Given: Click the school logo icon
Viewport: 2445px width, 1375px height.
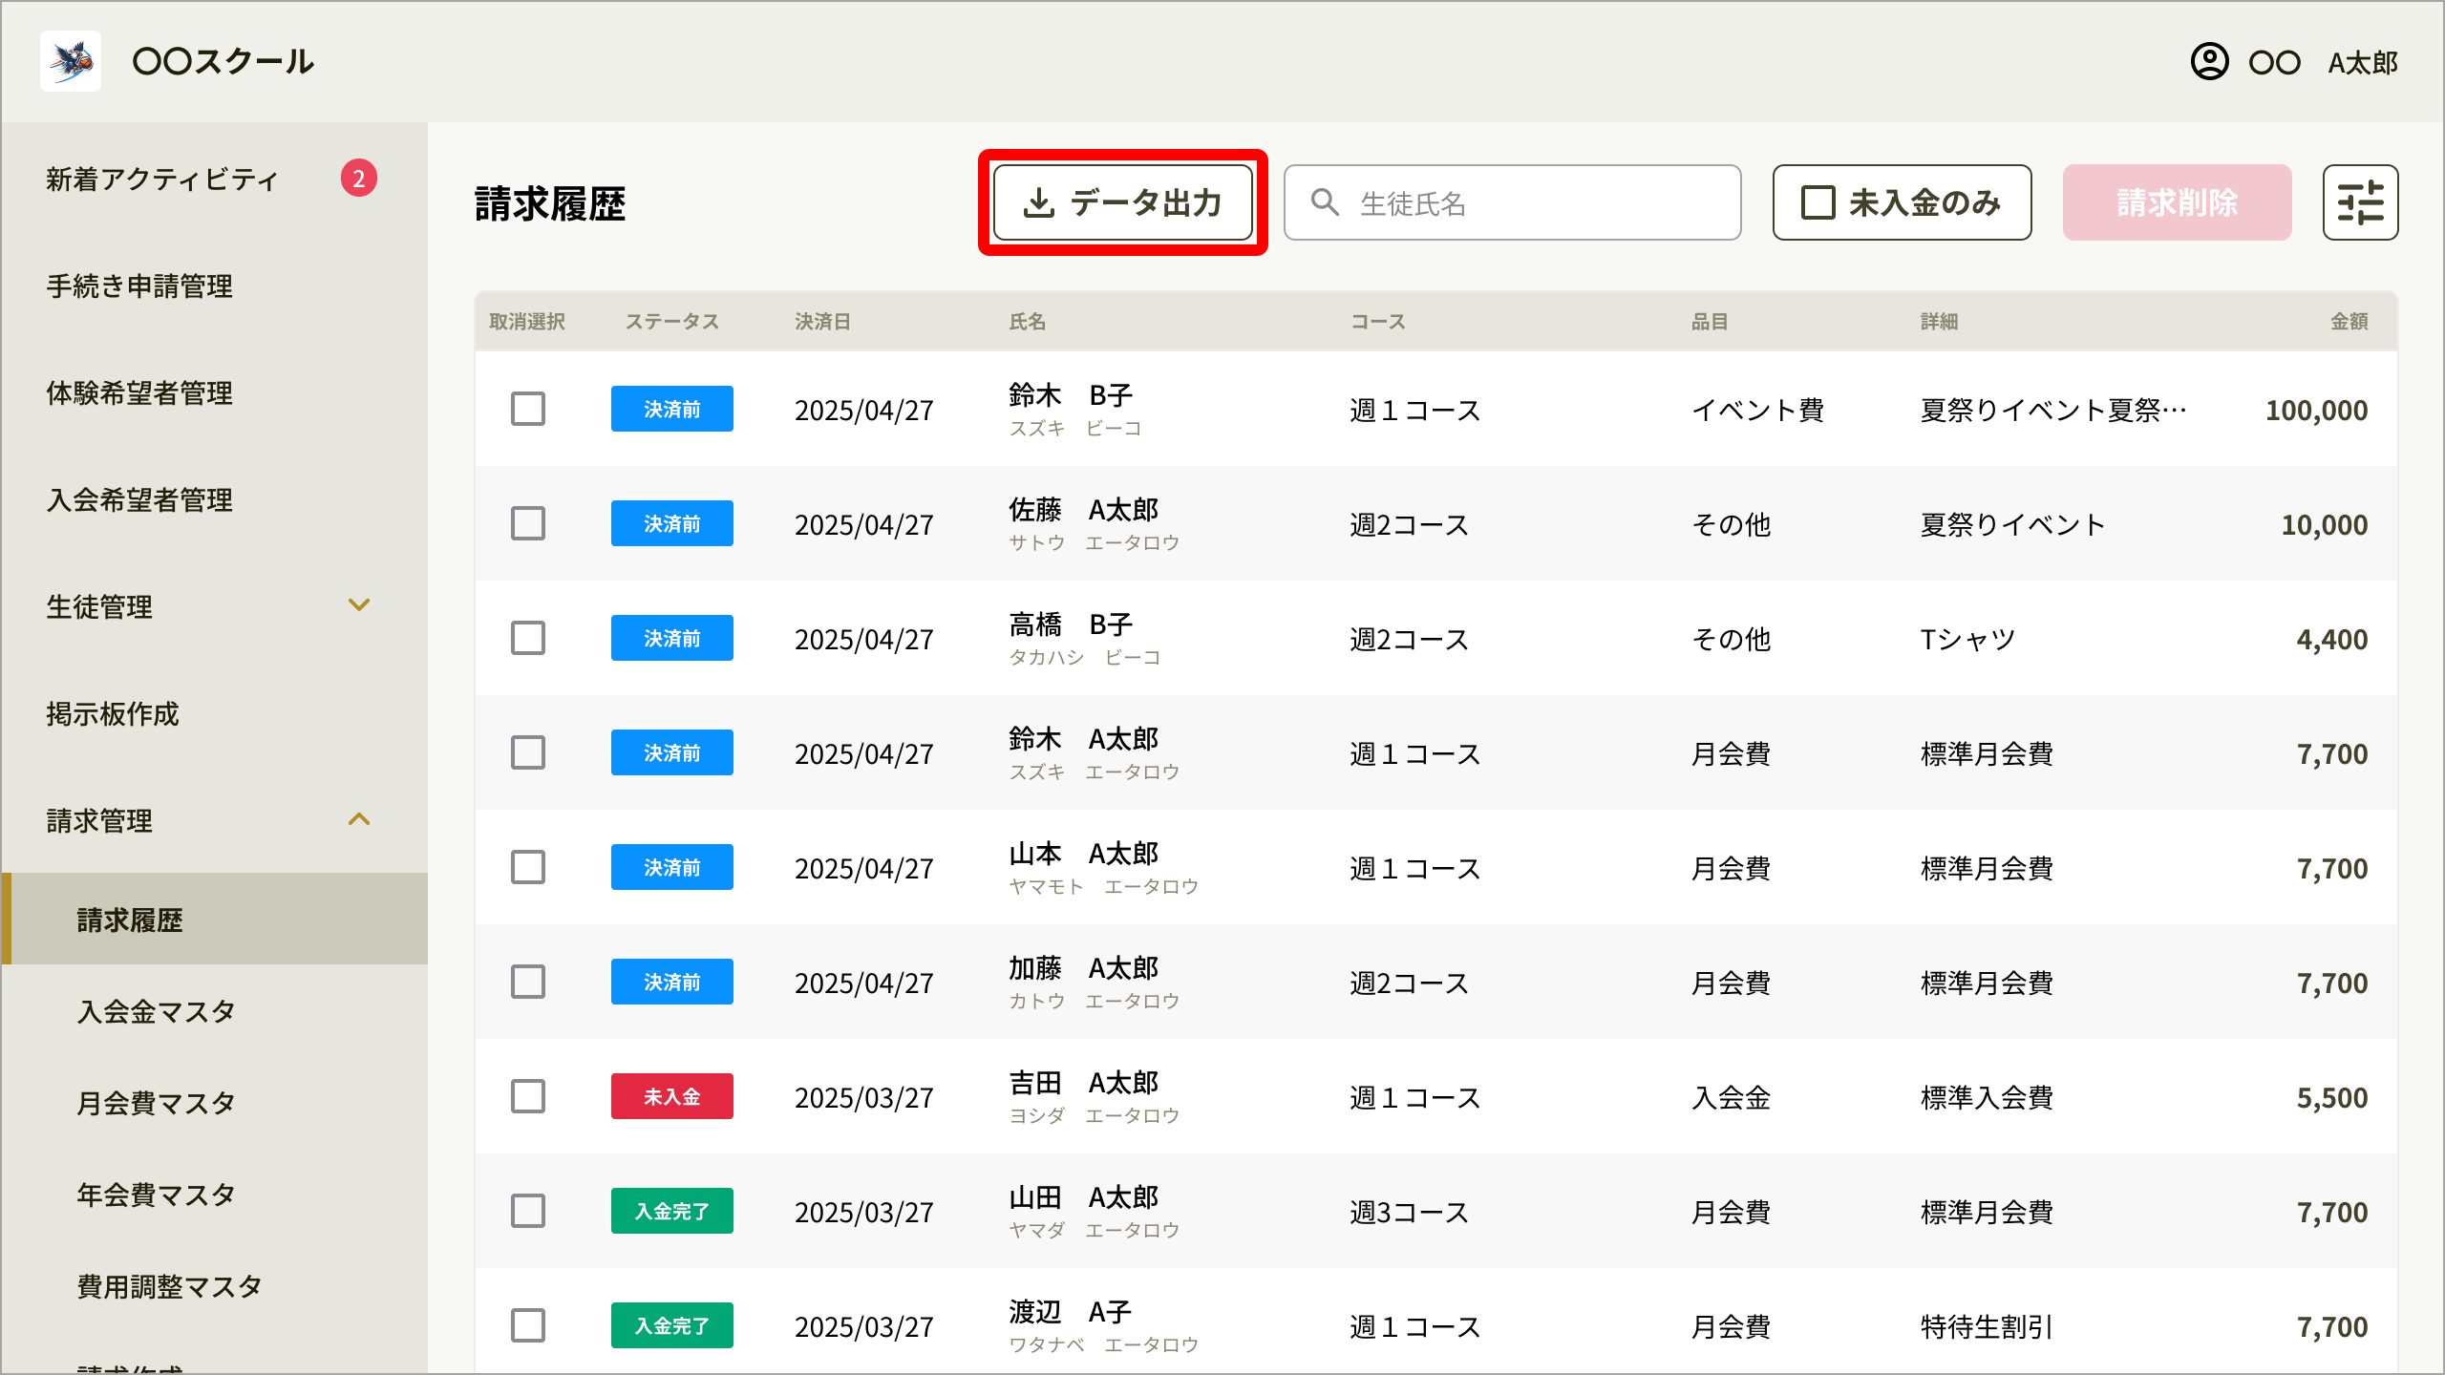Looking at the screenshot, I should tap(71, 61).
